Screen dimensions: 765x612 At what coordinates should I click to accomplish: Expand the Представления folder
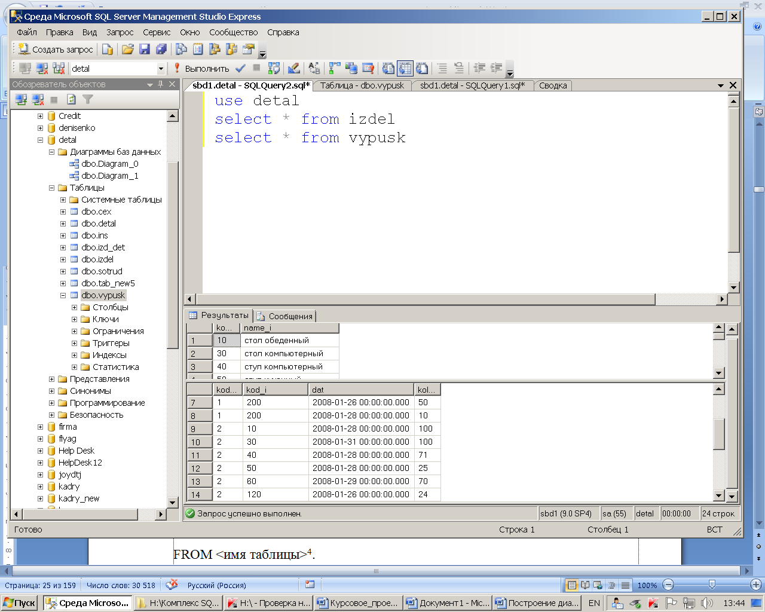coord(51,379)
